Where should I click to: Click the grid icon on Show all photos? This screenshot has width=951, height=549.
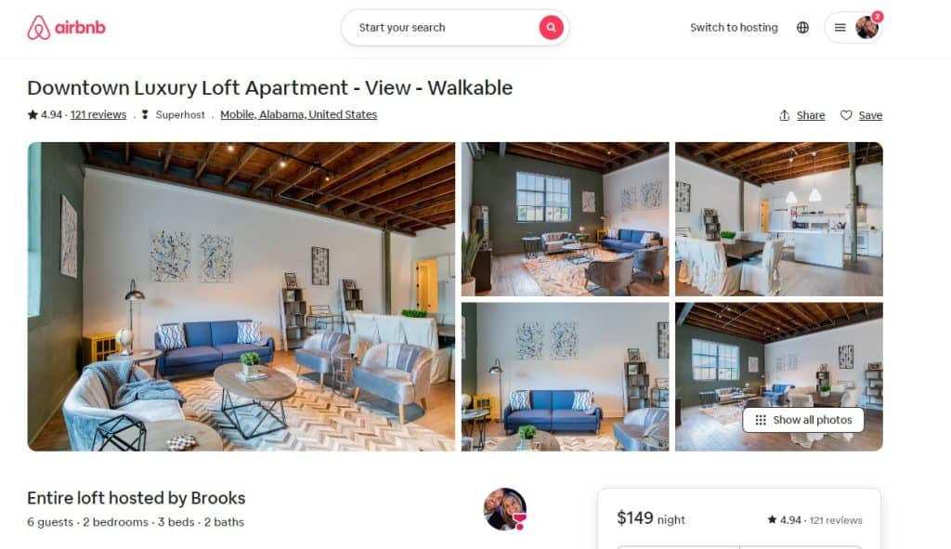[x=761, y=420]
